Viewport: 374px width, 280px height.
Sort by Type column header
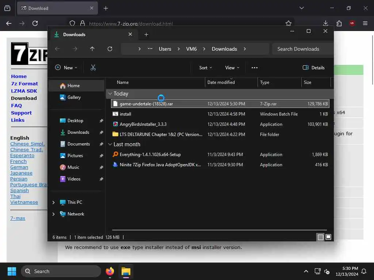pos(264,82)
